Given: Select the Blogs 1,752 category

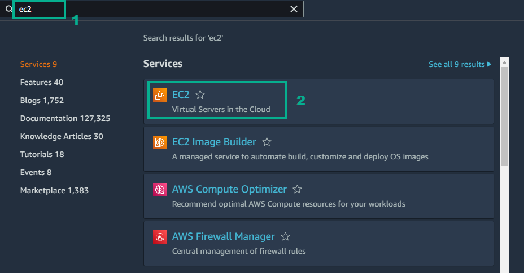Looking at the screenshot, I should tap(42, 100).
